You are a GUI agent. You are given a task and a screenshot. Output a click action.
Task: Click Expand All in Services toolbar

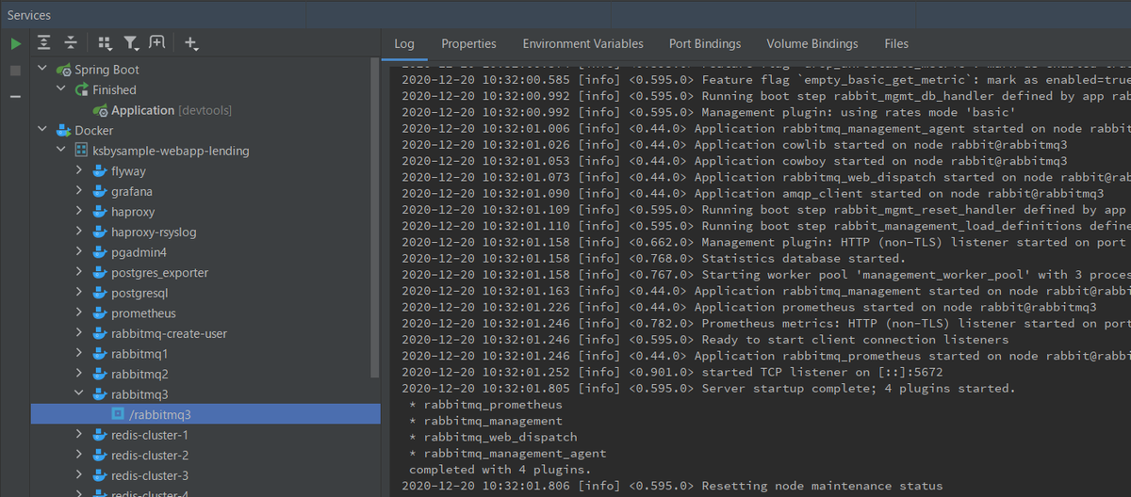[43, 43]
